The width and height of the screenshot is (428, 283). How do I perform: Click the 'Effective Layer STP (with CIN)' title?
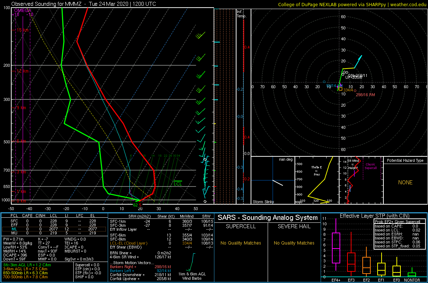374,216
